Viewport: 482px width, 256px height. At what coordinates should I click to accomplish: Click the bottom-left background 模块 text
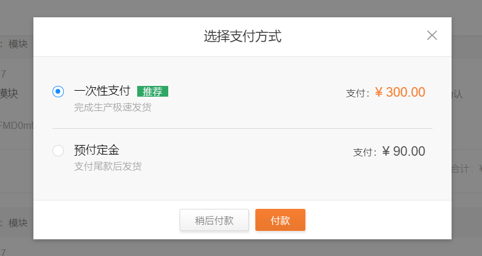18,223
